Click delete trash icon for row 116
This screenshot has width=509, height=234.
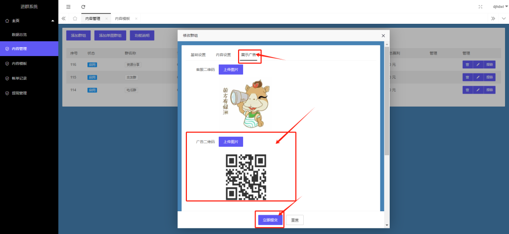467,64
